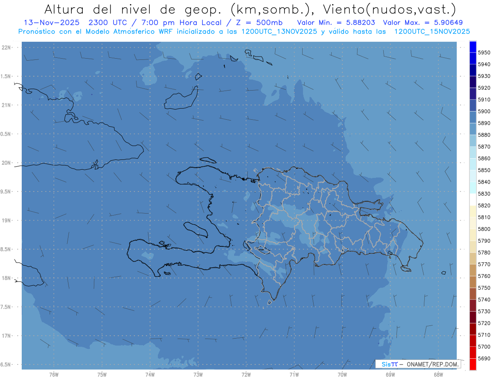Click the legend value 5740
492x380 pixels.
[484, 299]
